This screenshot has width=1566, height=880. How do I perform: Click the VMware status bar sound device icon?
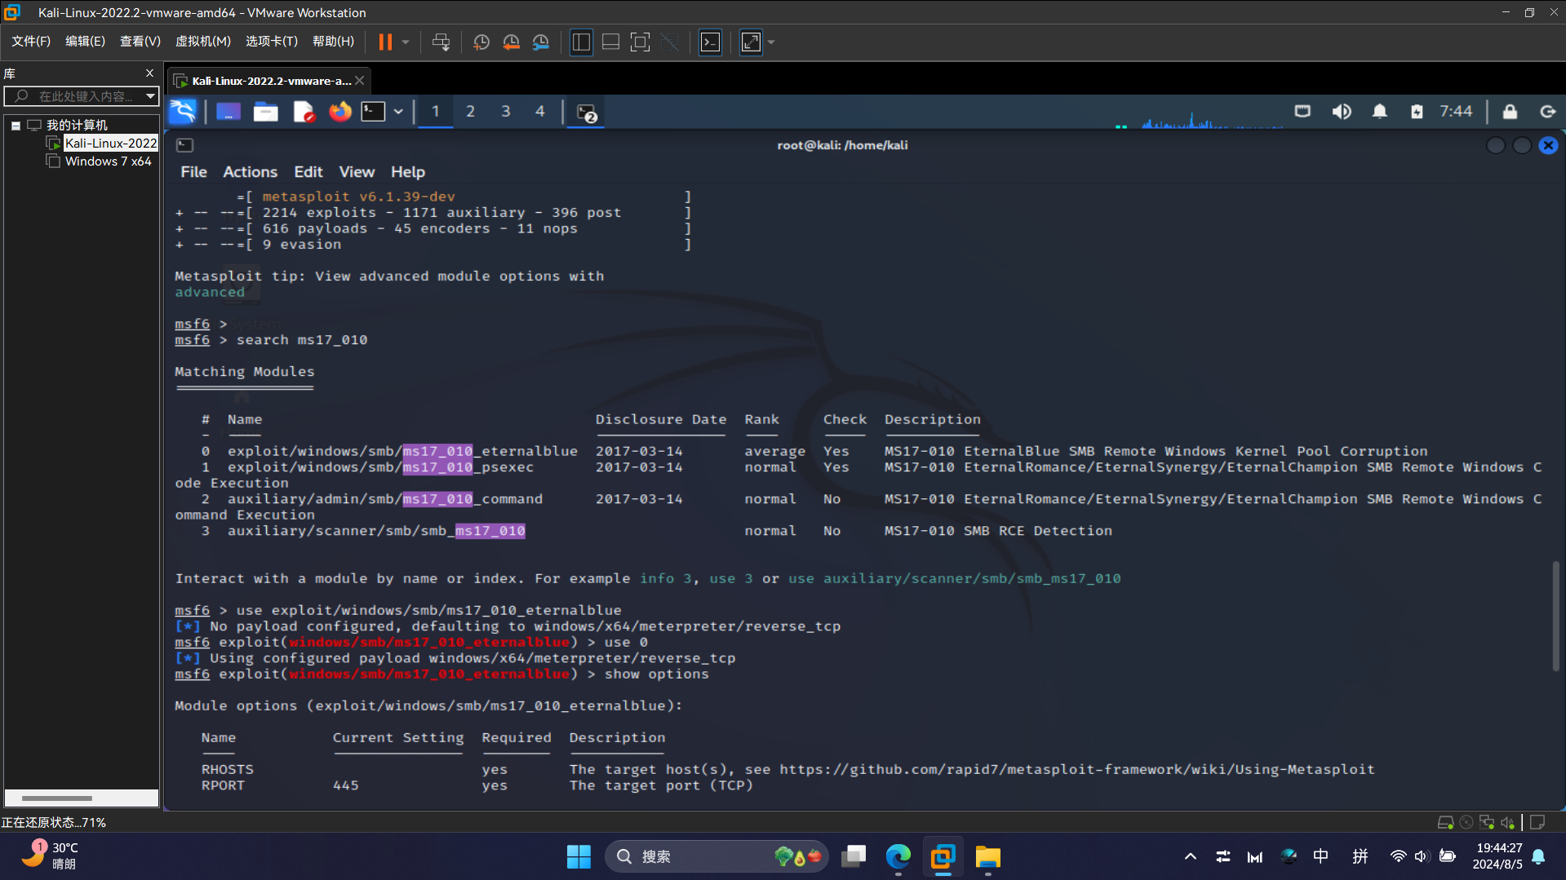point(1507,823)
